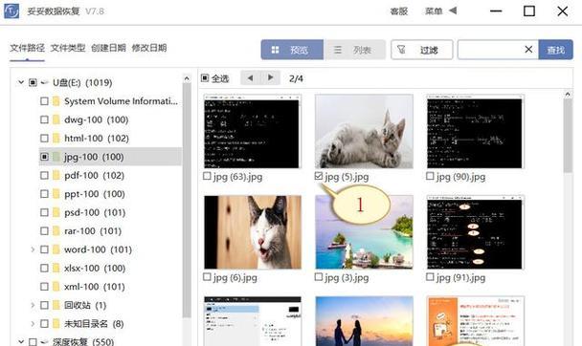582x346 pixels.
Task: Click the xml-100 folder icon
Action: (x=56, y=287)
